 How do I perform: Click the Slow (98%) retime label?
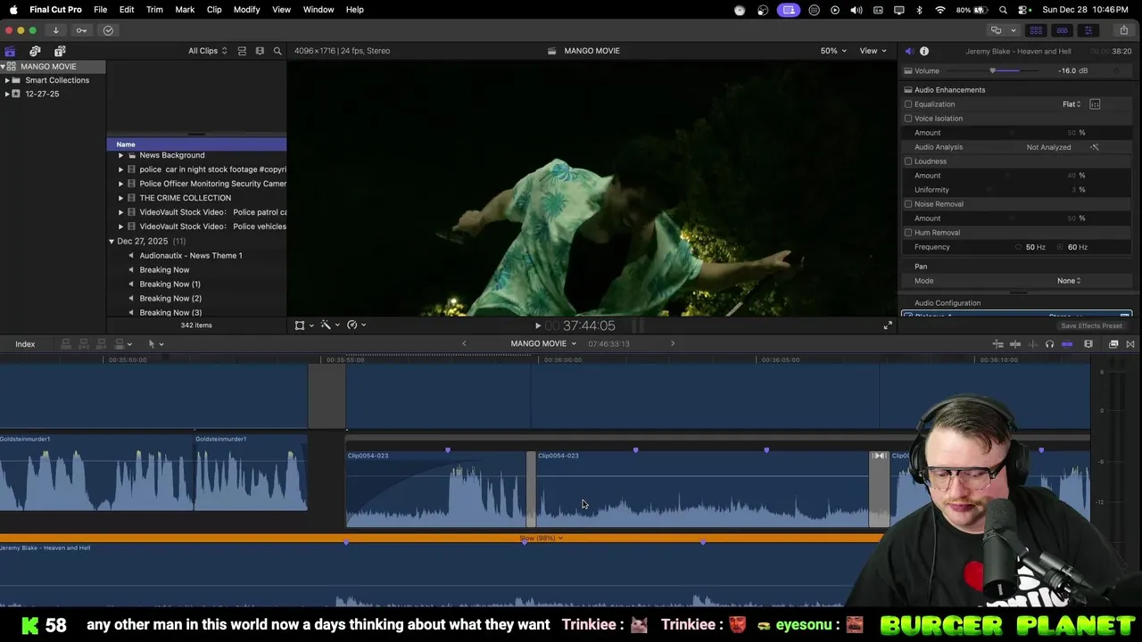pyautogui.click(x=541, y=539)
